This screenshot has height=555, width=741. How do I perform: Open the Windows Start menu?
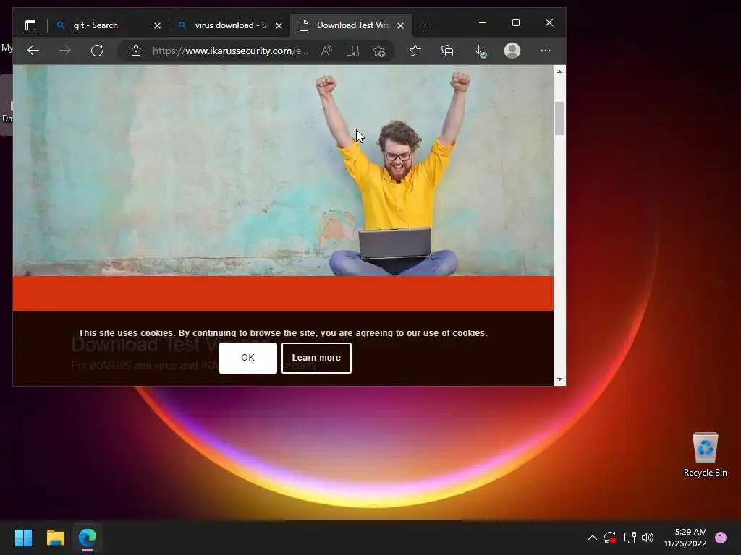coord(23,538)
